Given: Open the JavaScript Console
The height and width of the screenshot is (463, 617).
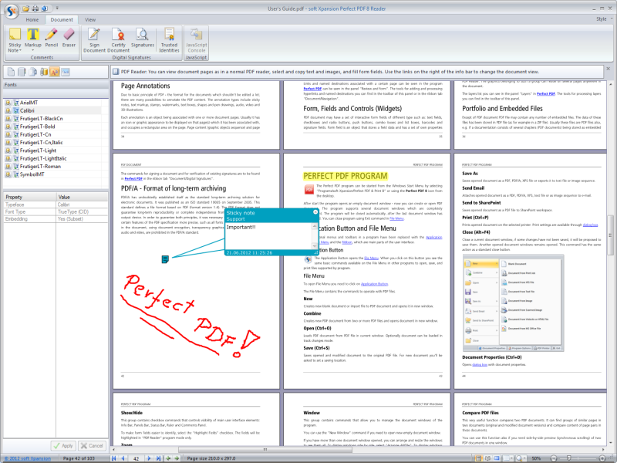Looking at the screenshot, I should [x=197, y=40].
